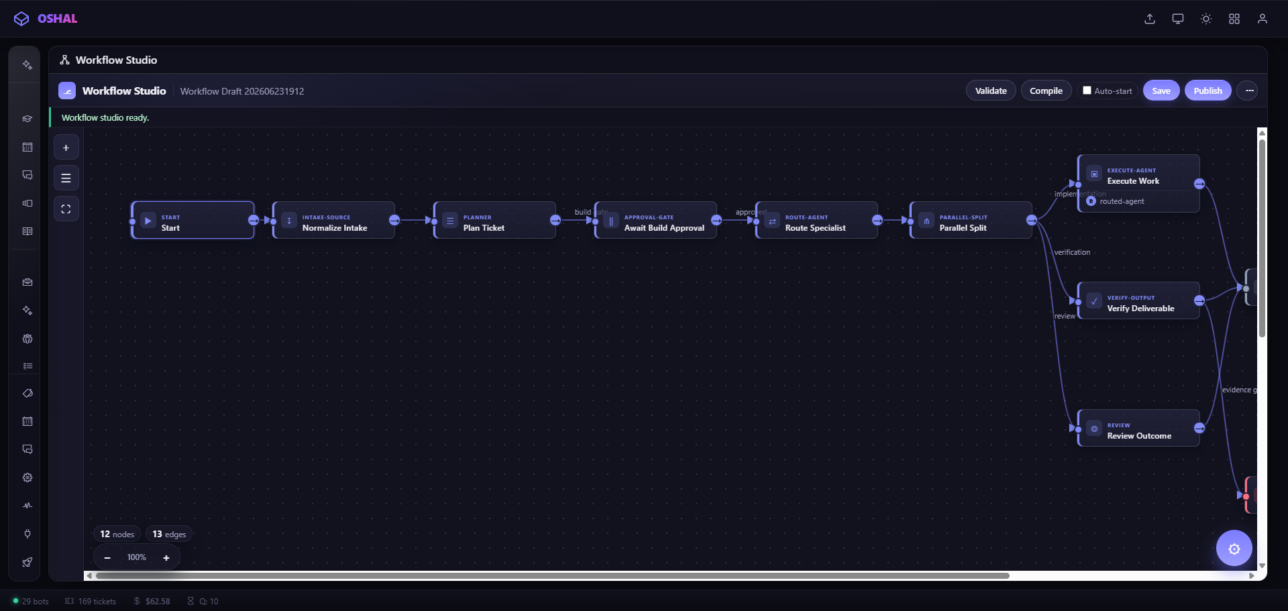Click the Save button

(x=1161, y=91)
